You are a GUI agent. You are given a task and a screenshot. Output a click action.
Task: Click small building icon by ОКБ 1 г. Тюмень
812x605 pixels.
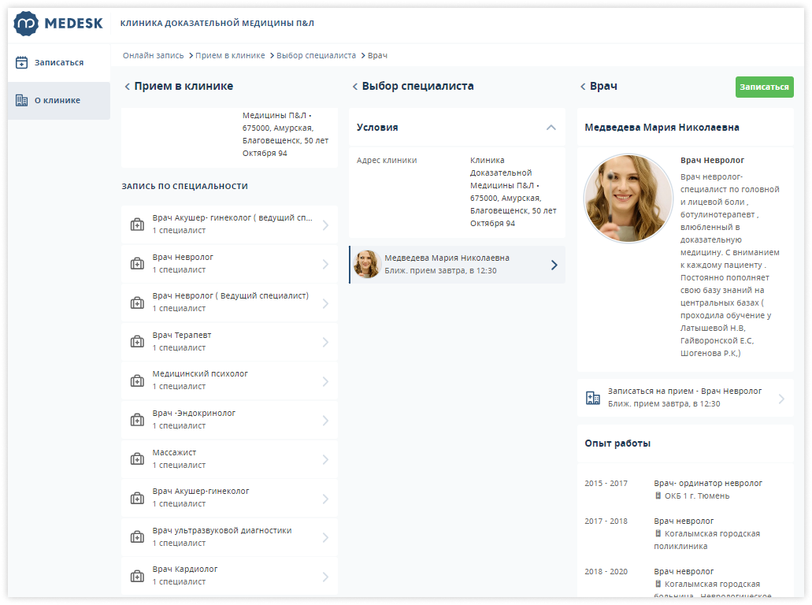(658, 496)
